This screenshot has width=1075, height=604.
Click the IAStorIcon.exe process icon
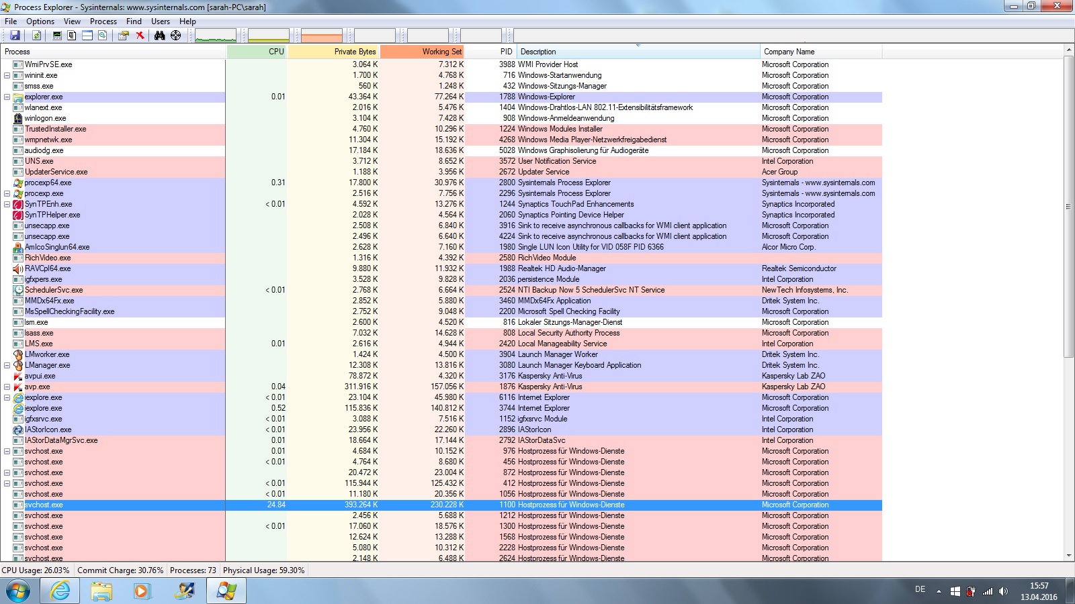[x=18, y=430]
